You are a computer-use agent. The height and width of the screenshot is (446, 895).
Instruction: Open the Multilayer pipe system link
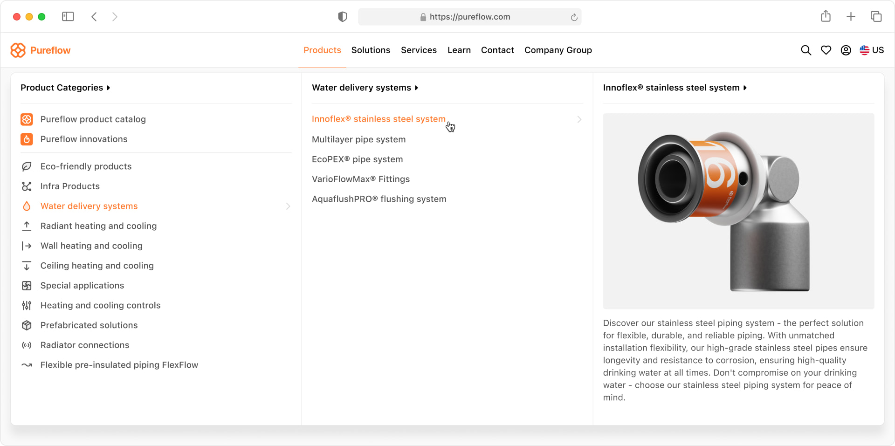point(359,139)
